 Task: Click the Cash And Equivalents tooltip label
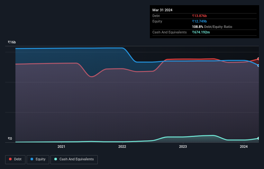[169, 32]
